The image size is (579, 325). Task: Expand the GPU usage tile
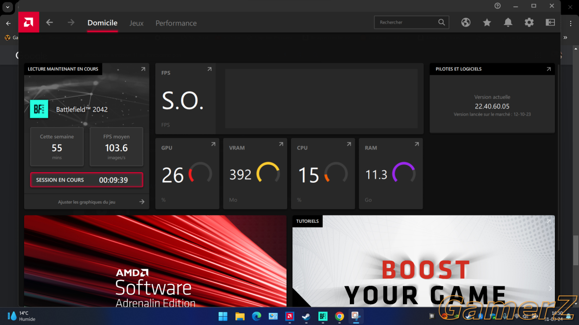[x=213, y=144]
